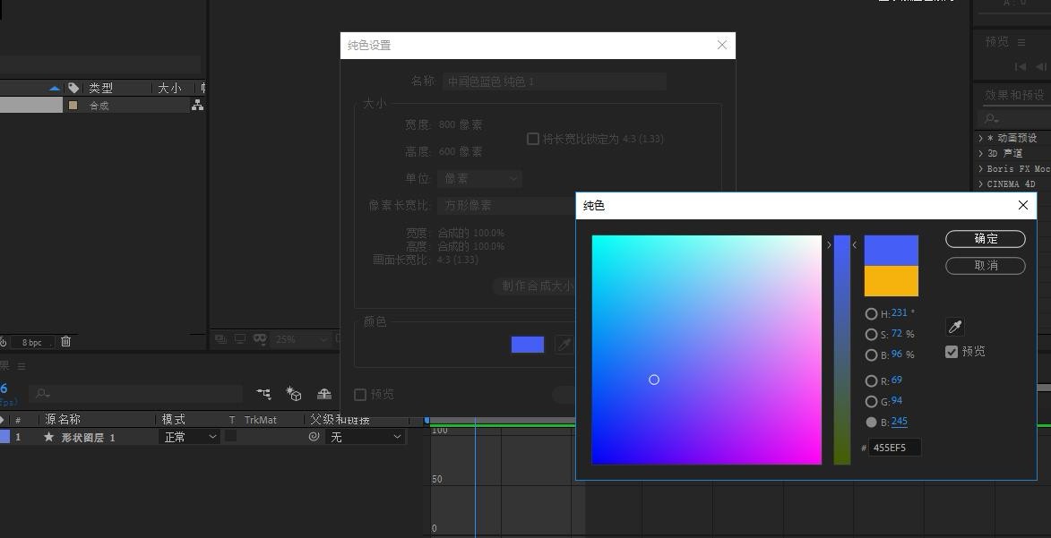
Task: Toggle lock aspect ratio to 4:3 checkbox
Action: [x=533, y=139]
